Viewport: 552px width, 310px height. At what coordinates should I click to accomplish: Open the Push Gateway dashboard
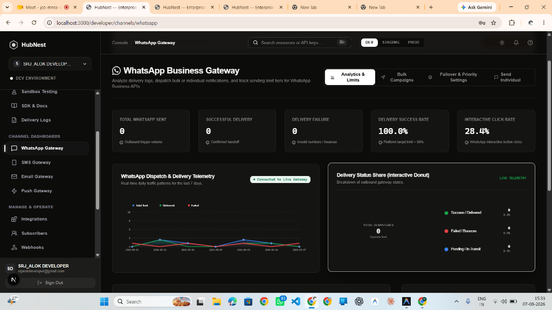pyautogui.click(x=36, y=191)
